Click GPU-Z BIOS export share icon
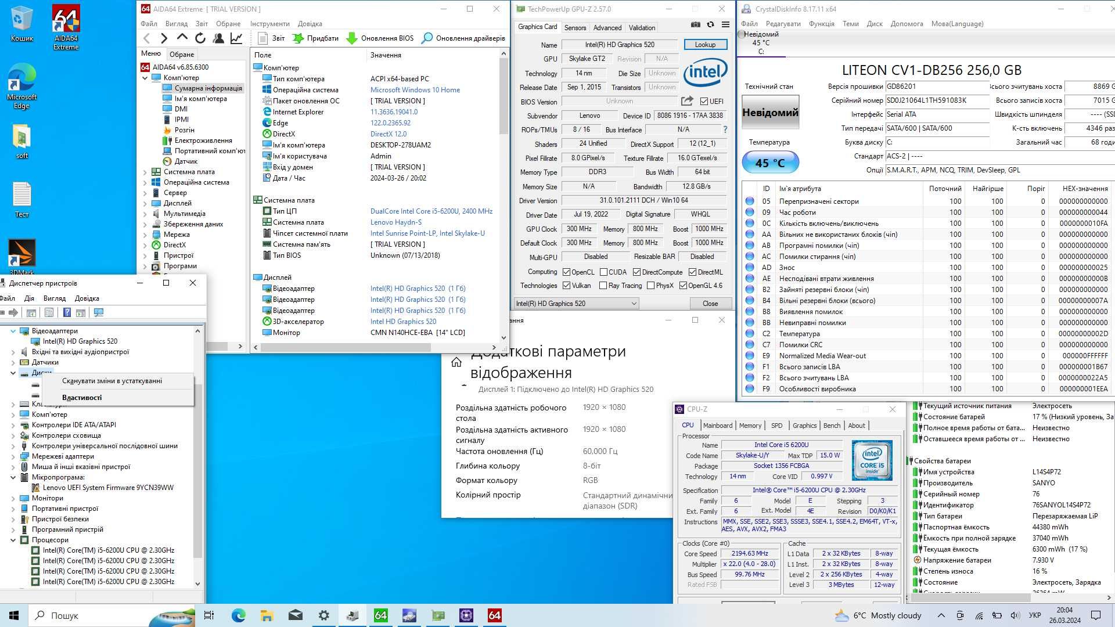 pos(688,101)
